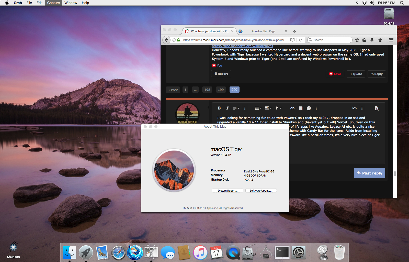Viewport: 409px width, 262px height.
Task: Bookmark this page with the star
Action: [x=357, y=40]
